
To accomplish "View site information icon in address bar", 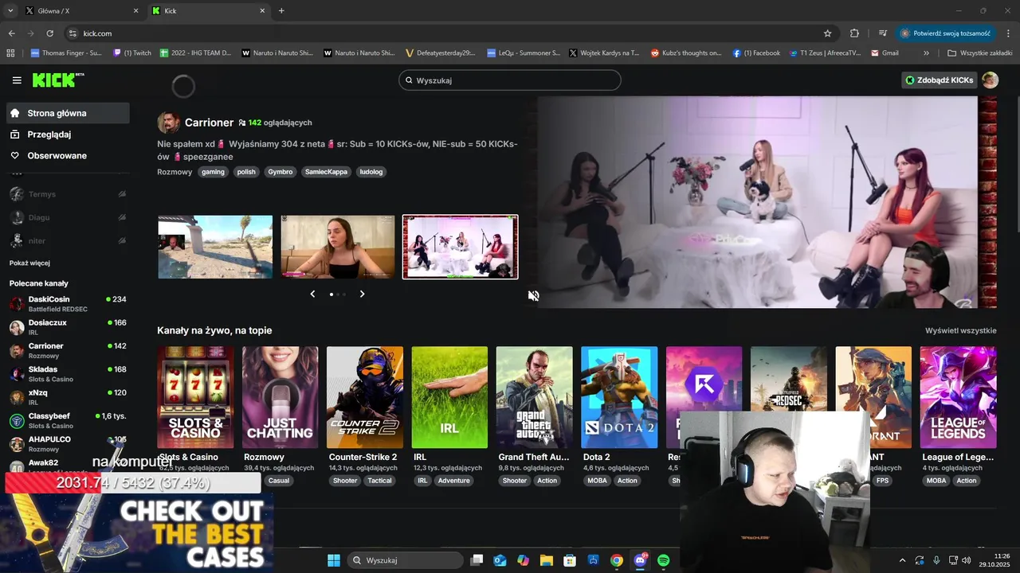I will pos(73,33).
